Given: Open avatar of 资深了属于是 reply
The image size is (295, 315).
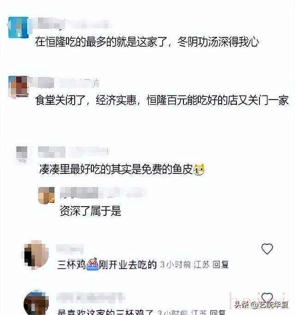Looking at the screenshot, I should [47, 196].
